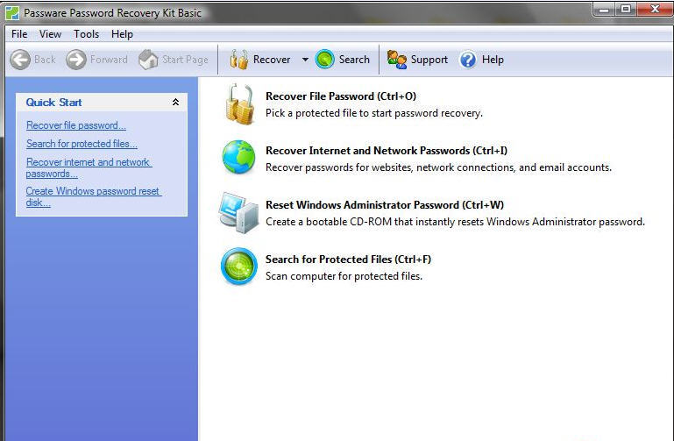This screenshot has width=674, height=441.
Task: Click 'Recover internet and network passwords...' link
Action: click(x=89, y=167)
